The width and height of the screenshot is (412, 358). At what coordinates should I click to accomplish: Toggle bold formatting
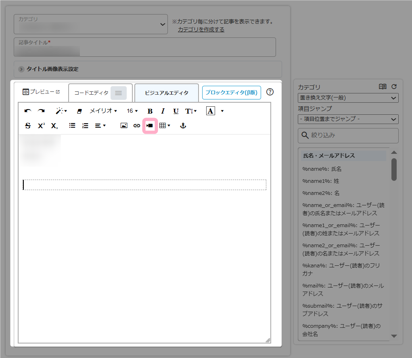coord(150,111)
